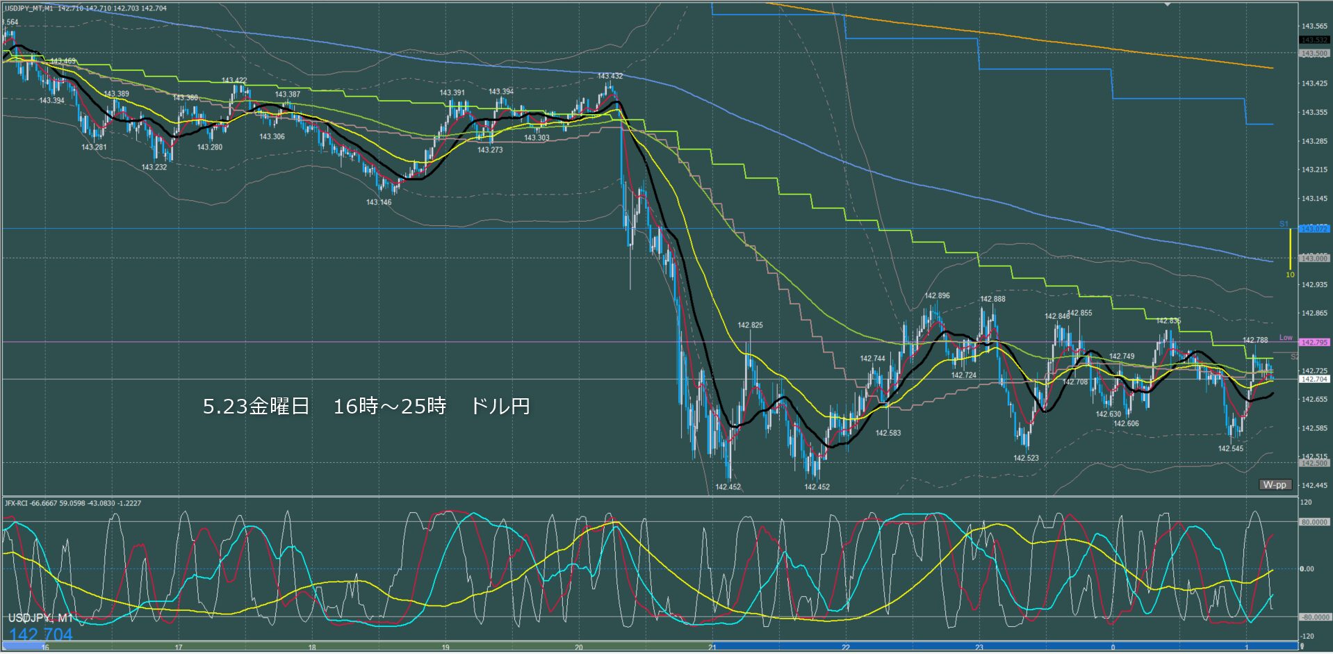Click the S1 pivot line label
The height and width of the screenshot is (654, 1333).
(x=1284, y=224)
